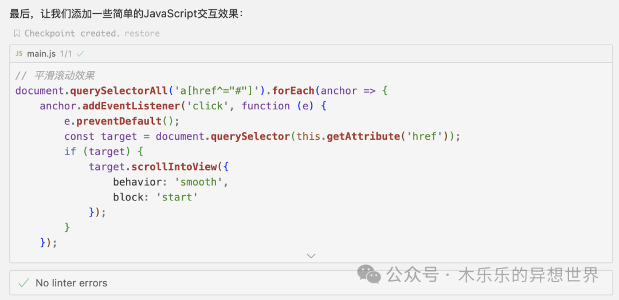Click the 木乐乐的异想世界 watermark text

click(x=528, y=275)
